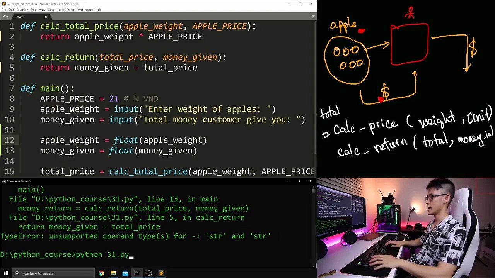Close the Command Prompt window

point(309,181)
